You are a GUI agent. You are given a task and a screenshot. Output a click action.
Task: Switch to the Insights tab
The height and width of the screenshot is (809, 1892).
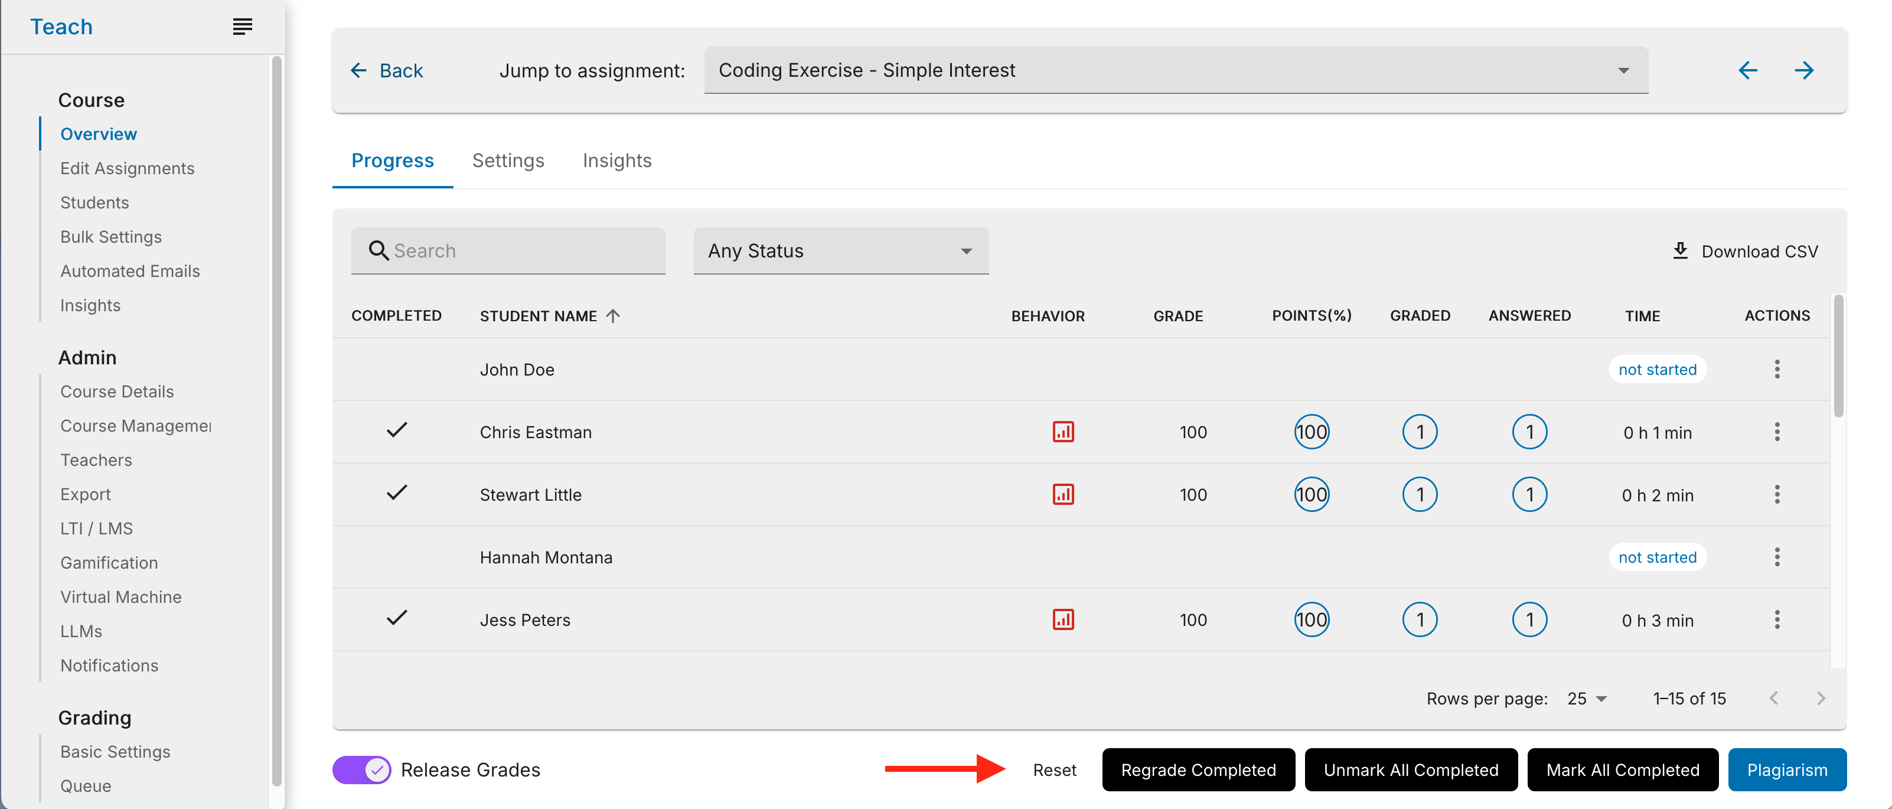(616, 161)
